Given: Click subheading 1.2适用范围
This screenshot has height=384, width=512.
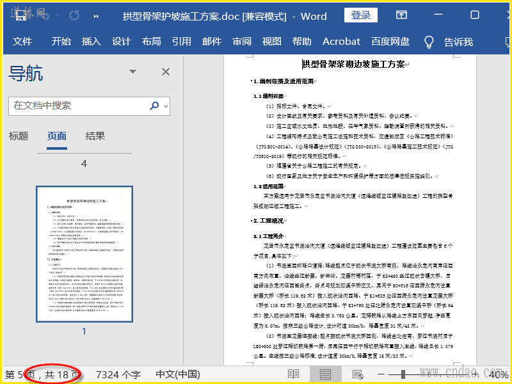Looking at the screenshot, I should tap(268, 186).
